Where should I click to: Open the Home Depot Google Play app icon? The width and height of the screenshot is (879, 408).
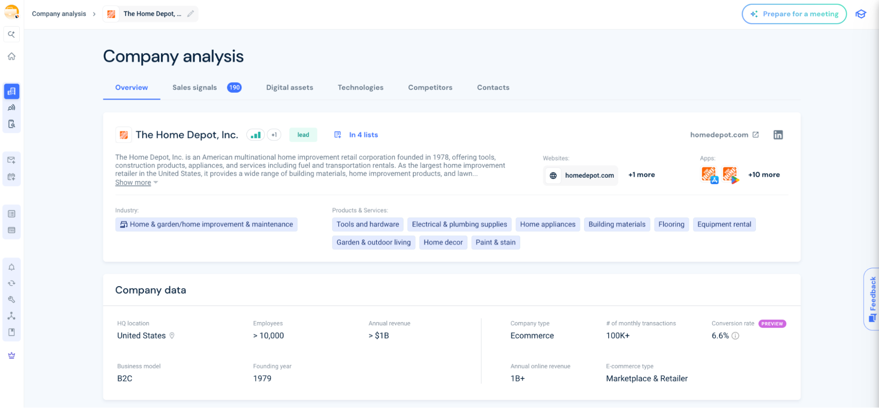[x=730, y=175]
